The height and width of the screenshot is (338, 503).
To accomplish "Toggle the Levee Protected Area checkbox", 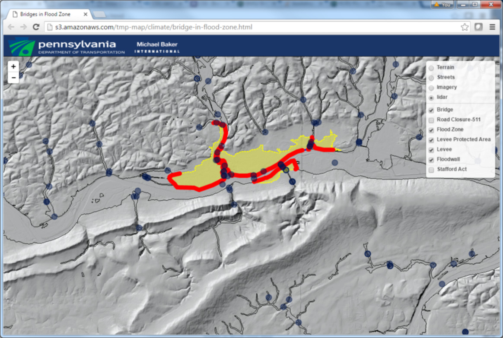I will point(431,140).
